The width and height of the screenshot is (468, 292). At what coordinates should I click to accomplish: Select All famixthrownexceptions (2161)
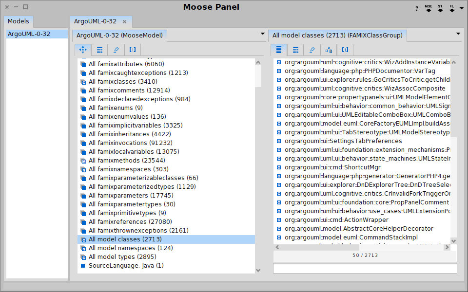coord(166,231)
